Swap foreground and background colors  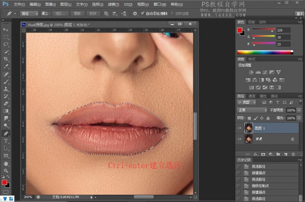click(8, 177)
